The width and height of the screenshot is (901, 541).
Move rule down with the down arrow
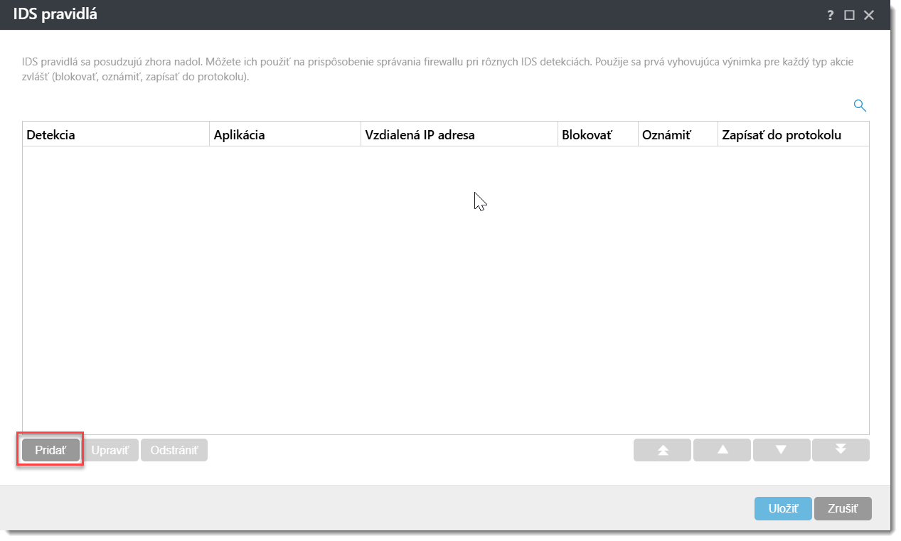click(x=781, y=450)
